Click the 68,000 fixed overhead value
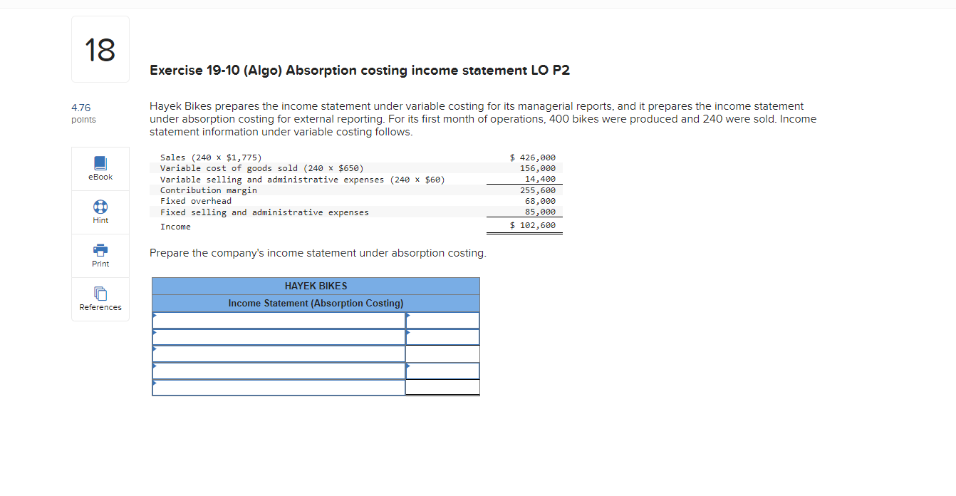Screen dimensions: 956x496 click(x=540, y=201)
